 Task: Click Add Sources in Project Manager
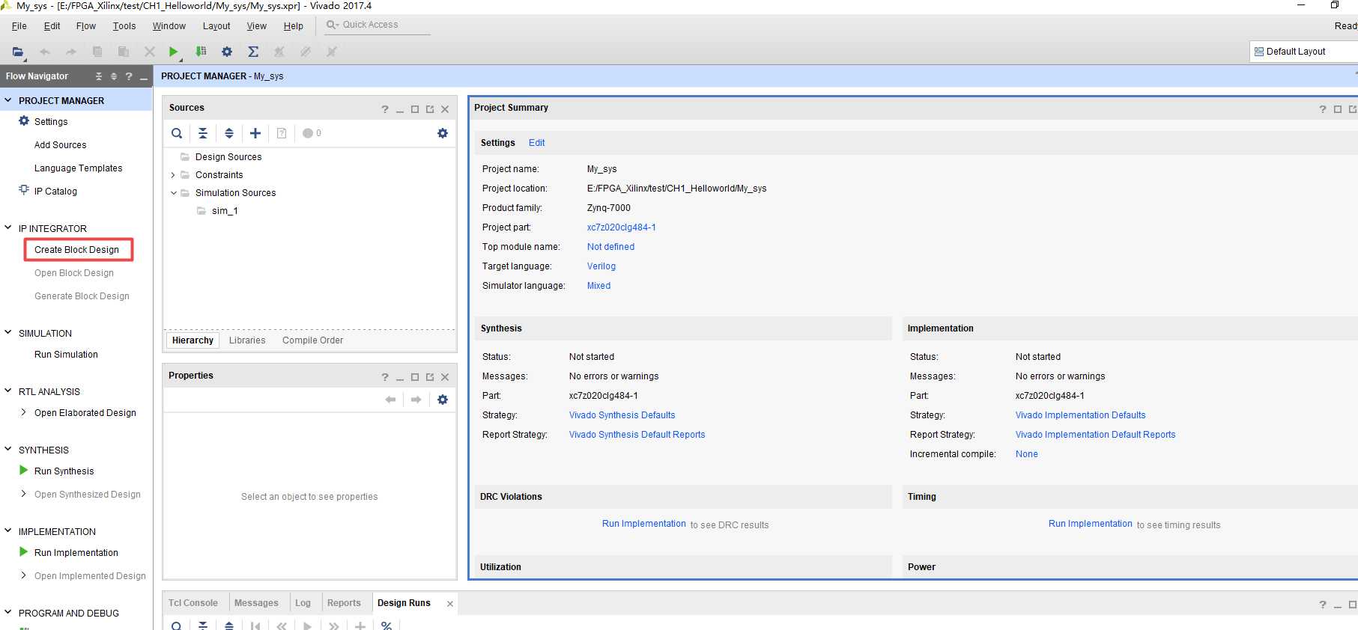[60, 145]
